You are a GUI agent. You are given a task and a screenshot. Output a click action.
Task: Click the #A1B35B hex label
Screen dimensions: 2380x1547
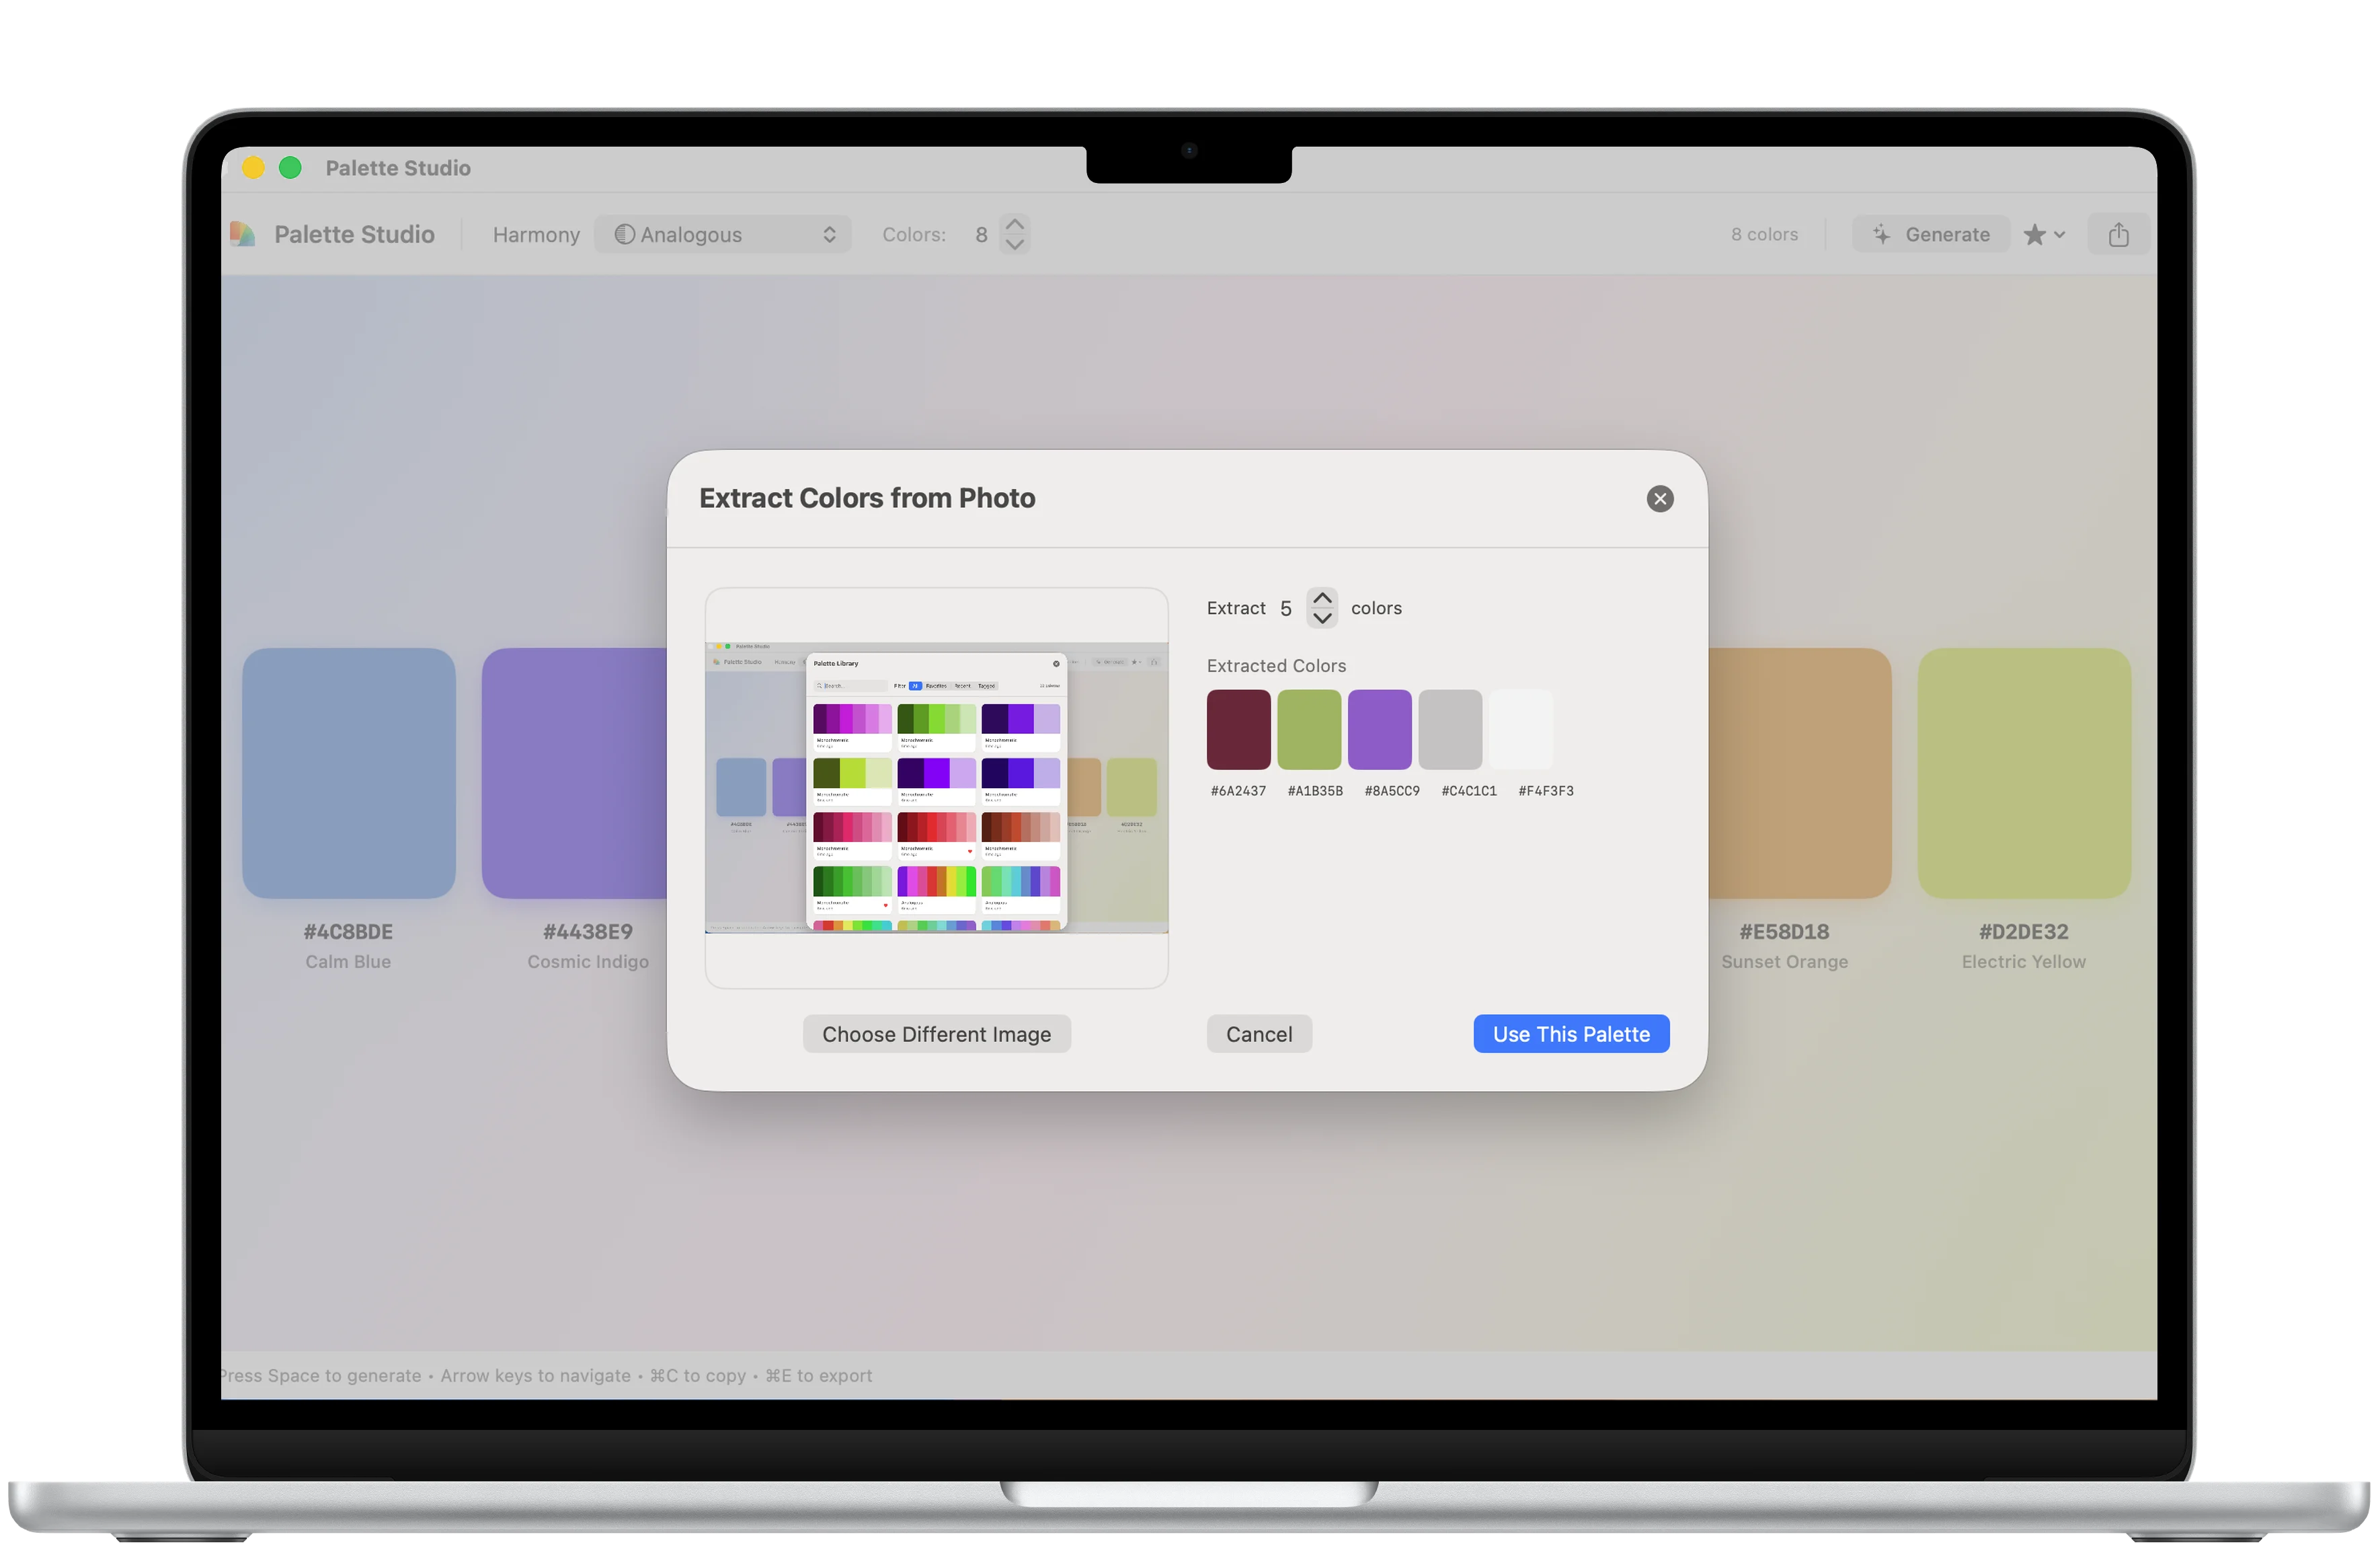coord(1315,790)
